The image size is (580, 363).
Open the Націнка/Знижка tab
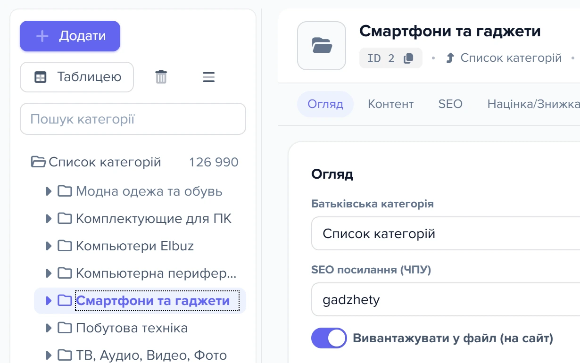[x=533, y=104]
